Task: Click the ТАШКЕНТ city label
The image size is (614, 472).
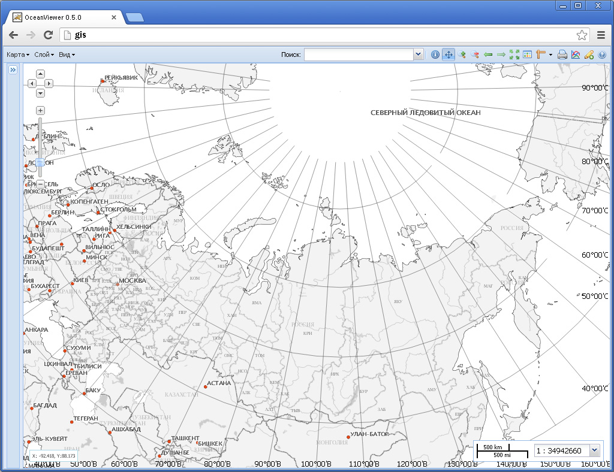Action: click(x=185, y=438)
